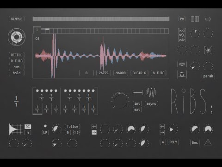Open the '?' help icon
Image resolution: width=222 pixels, height=167 pixels.
(211, 113)
